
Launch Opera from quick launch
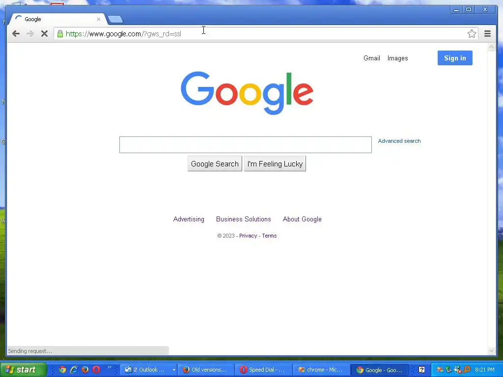pos(96,370)
